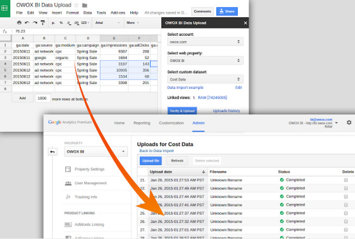The width and height of the screenshot is (355, 239).
Task: Click increase decimal places button
Action: 77,23
